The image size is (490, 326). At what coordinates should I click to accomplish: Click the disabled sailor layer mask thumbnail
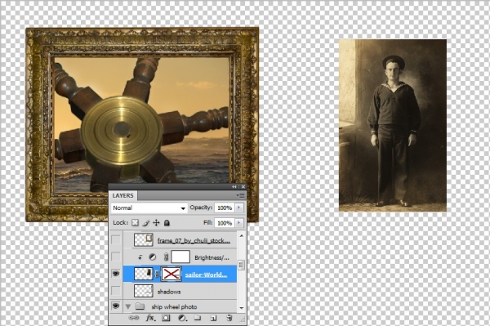(171, 274)
